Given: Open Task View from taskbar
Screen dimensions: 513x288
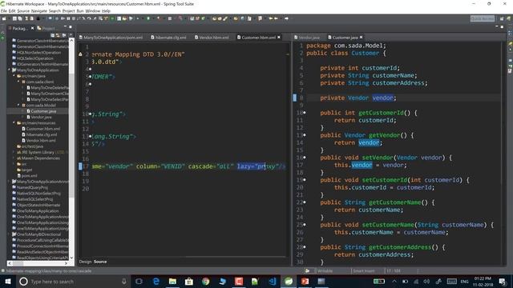Looking at the screenshot, I should [x=139, y=281].
